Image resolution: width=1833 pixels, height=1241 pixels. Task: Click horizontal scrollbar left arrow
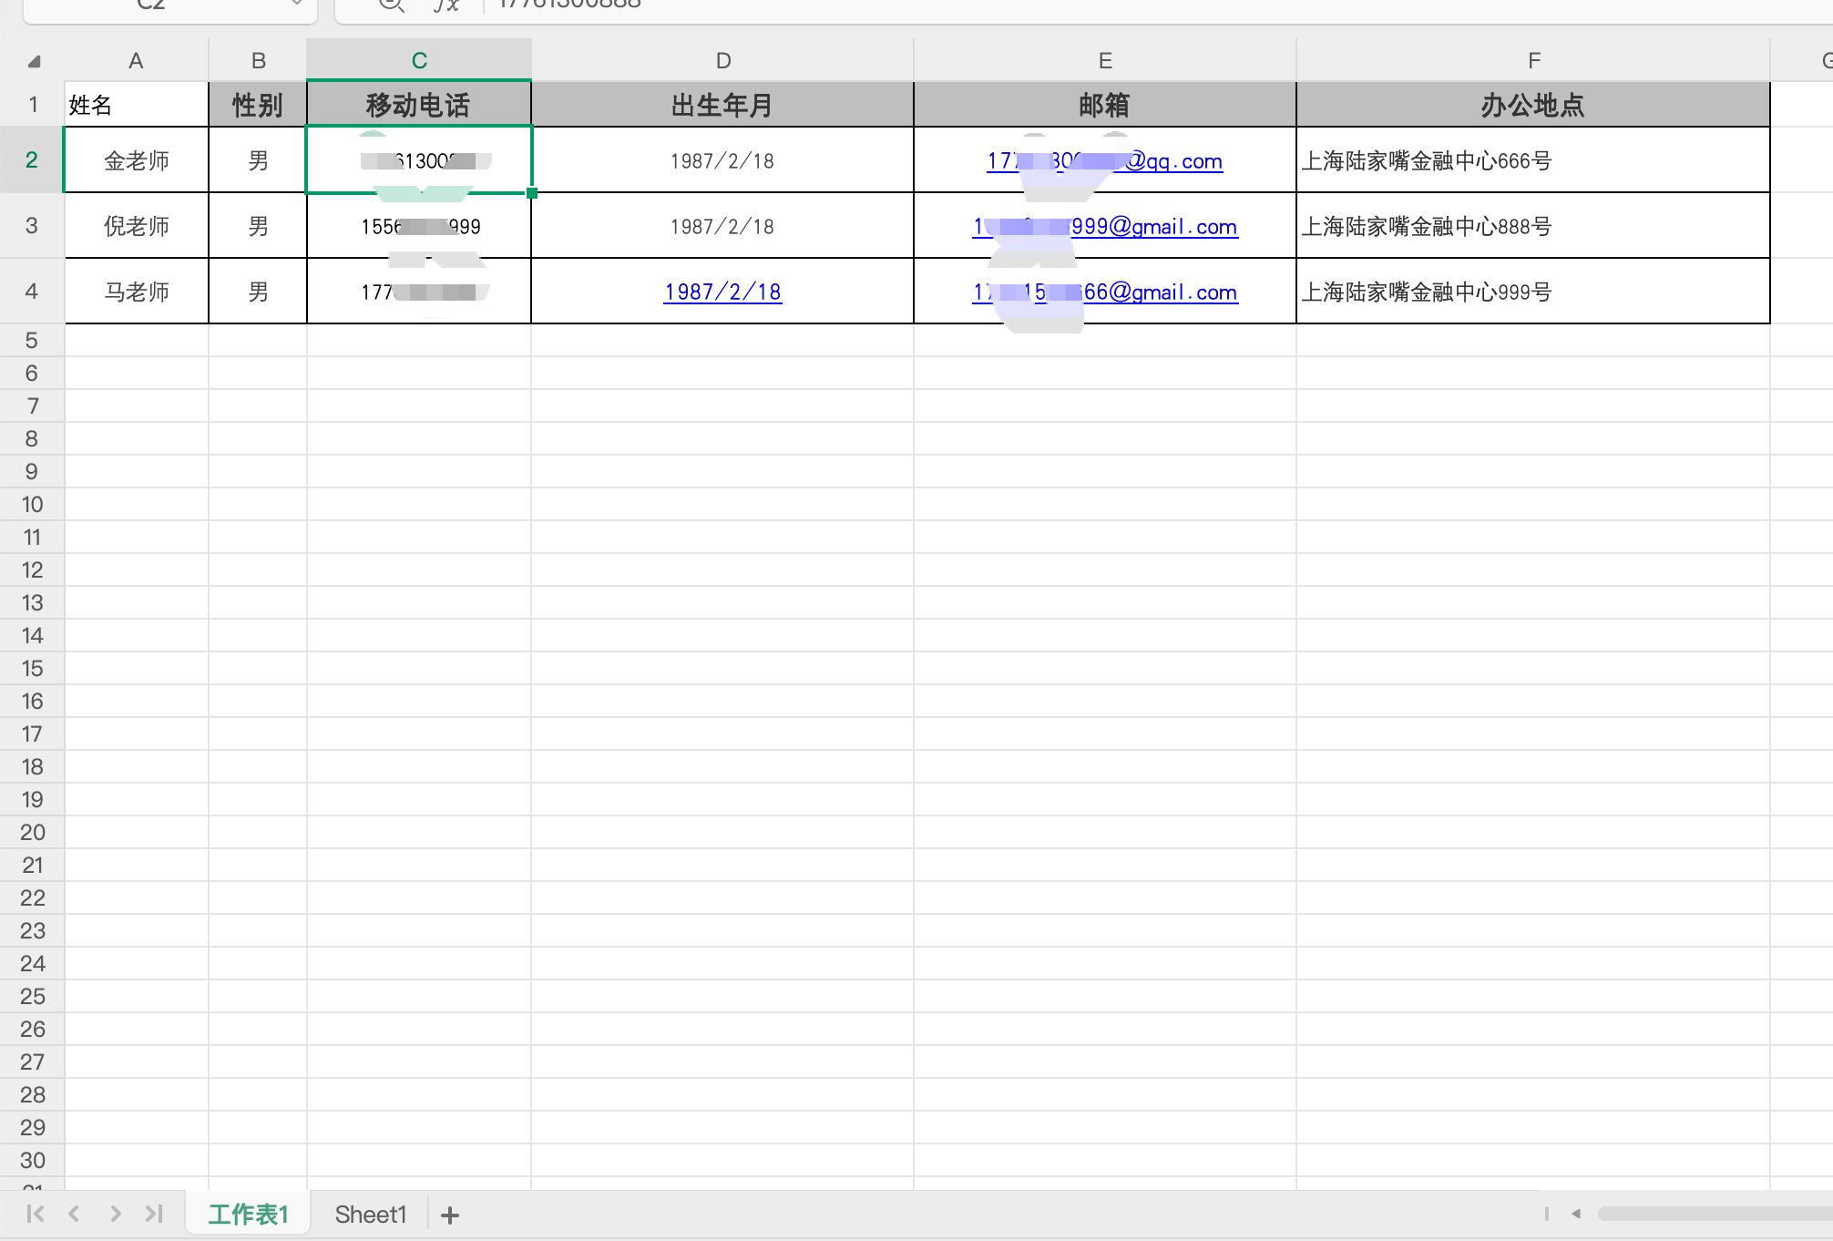[x=1575, y=1214]
